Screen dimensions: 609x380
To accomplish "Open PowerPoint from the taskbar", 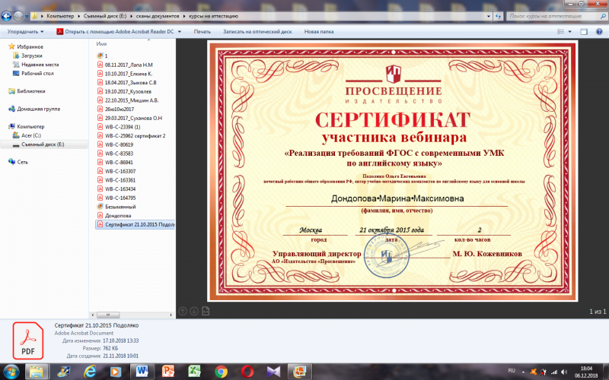I will pyautogui.click(x=168, y=372).
